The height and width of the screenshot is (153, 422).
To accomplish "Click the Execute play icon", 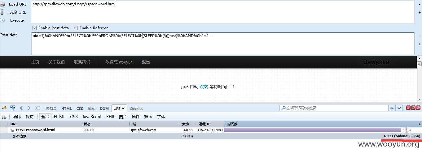I will coord(2,20).
